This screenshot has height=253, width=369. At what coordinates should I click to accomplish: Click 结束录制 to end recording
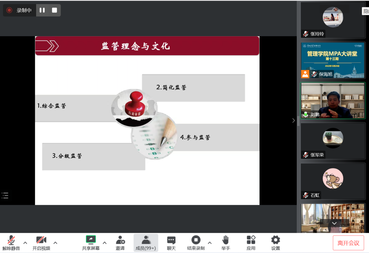point(196,243)
